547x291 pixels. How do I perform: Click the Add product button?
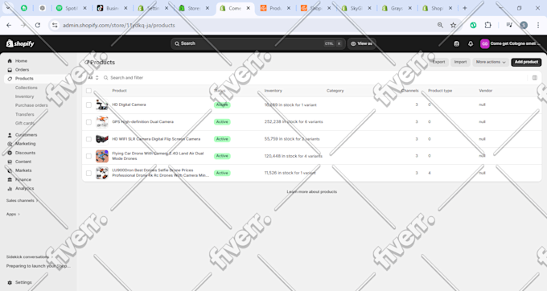point(526,62)
